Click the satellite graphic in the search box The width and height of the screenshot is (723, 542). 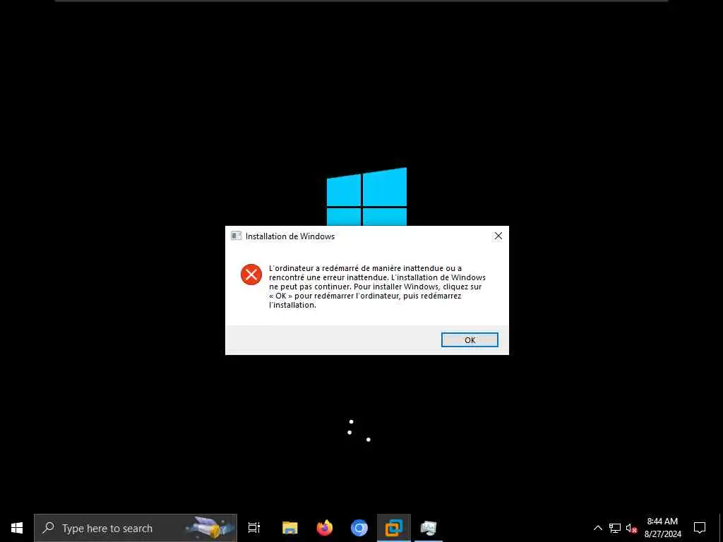(209, 528)
